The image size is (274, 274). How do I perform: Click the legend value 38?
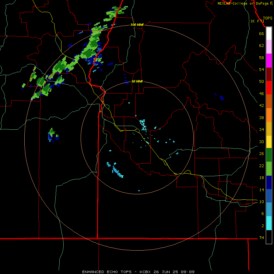[x=262, y=118]
